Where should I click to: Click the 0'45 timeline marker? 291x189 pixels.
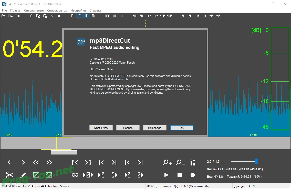coord(58,135)
